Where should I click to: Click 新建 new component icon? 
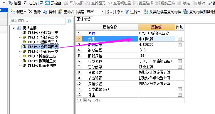(13, 12)
